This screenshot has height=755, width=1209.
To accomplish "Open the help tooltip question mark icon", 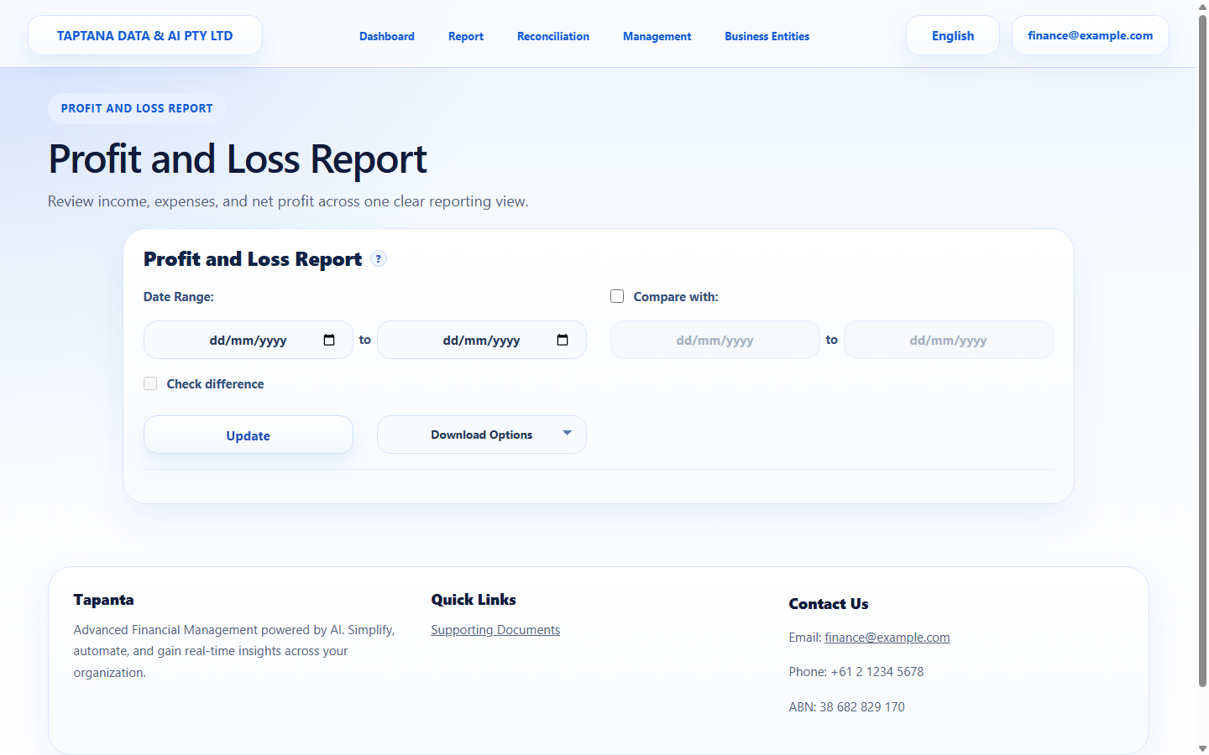I will 379,258.
